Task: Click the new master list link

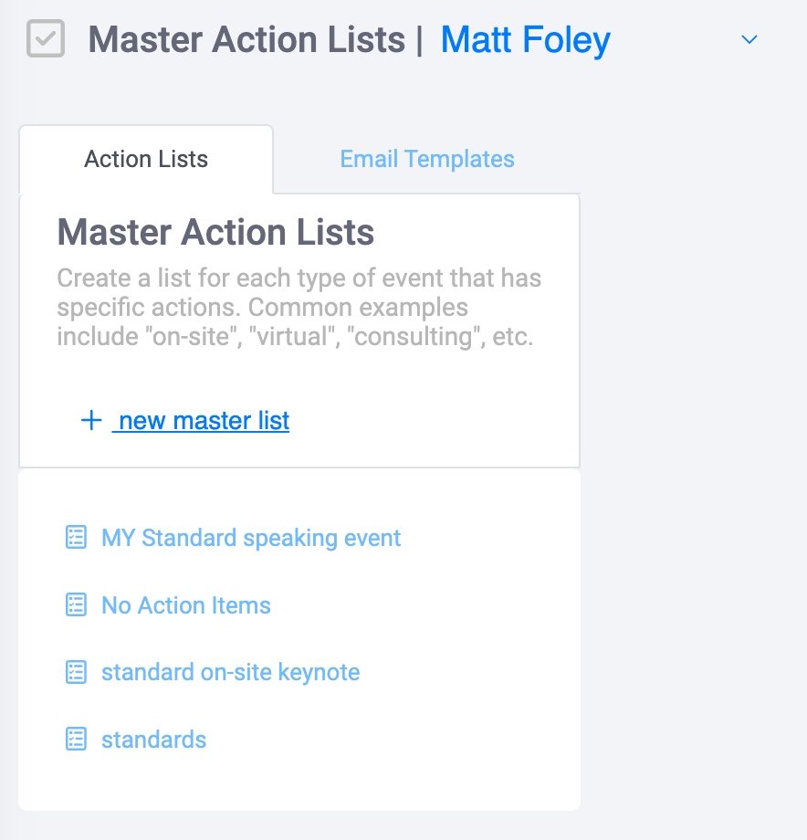Action: pos(202,421)
